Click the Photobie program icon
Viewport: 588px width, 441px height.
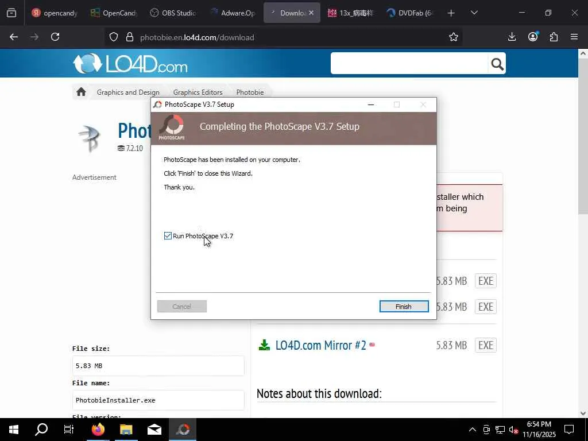(x=90, y=138)
